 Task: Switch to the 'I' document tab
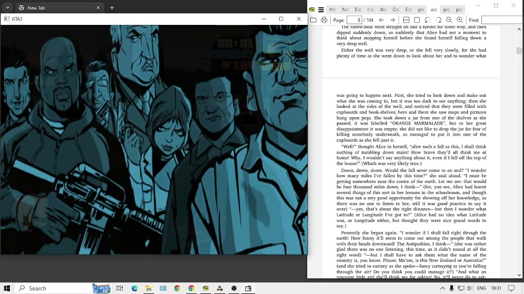(x=370, y=10)
